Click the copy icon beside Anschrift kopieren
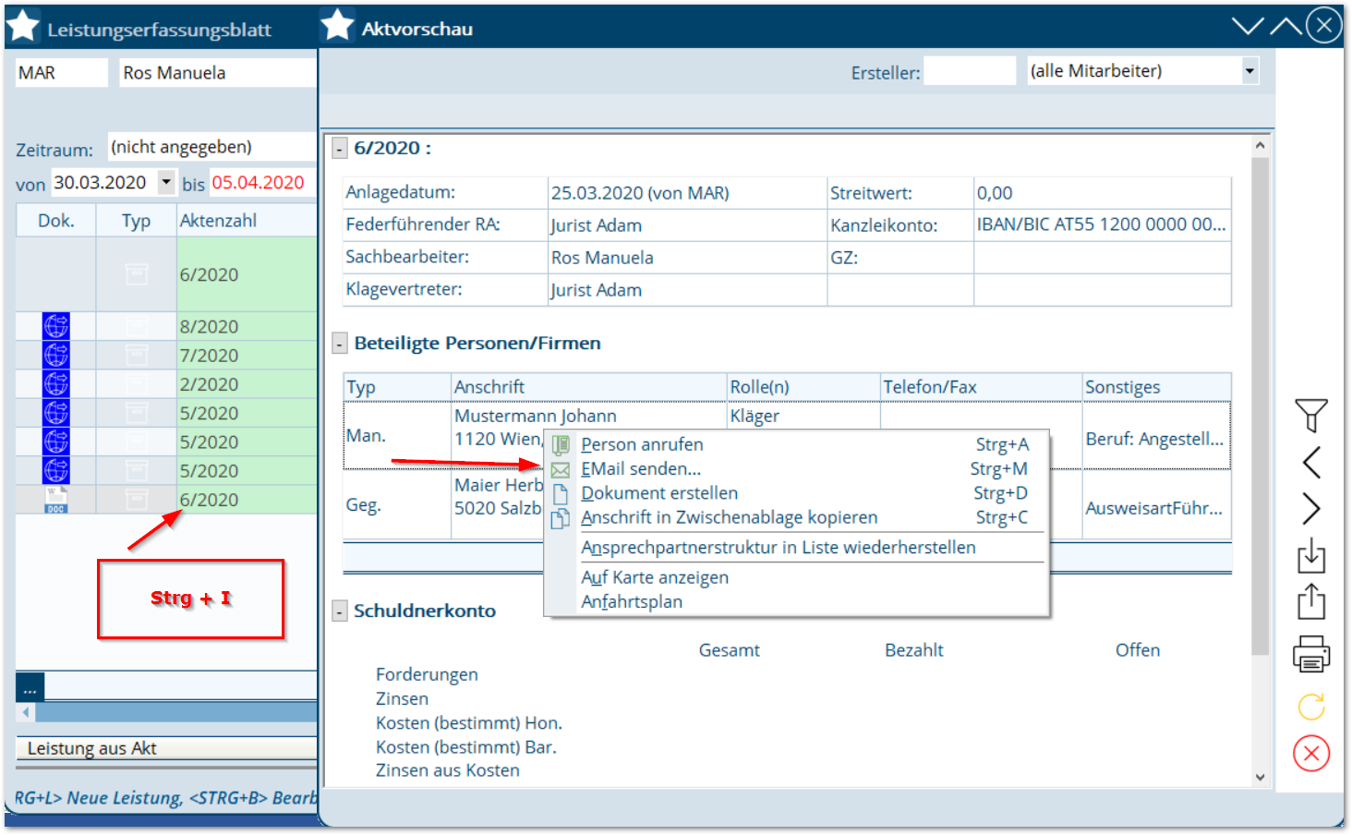 (561, 518)
